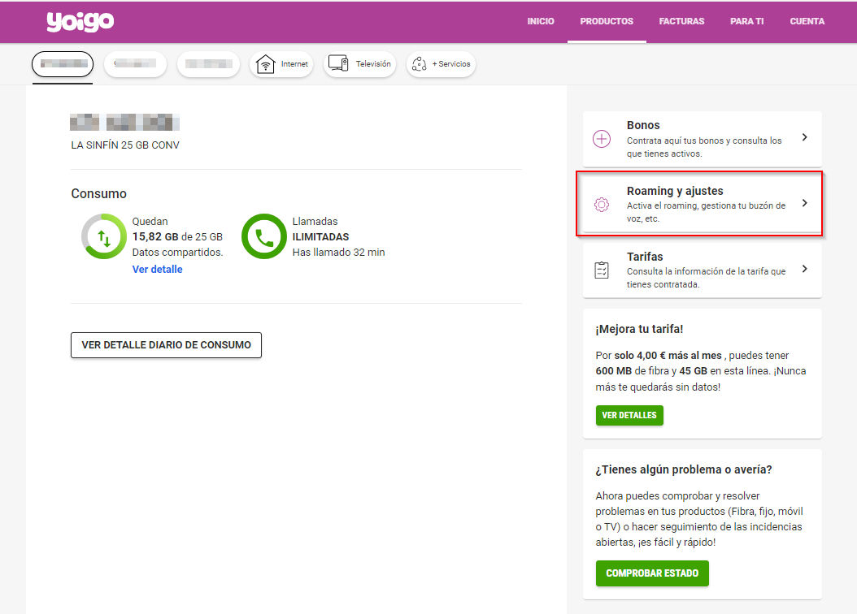
Task: Click the Bonos plus circle icon
Action: coord(602,139)
